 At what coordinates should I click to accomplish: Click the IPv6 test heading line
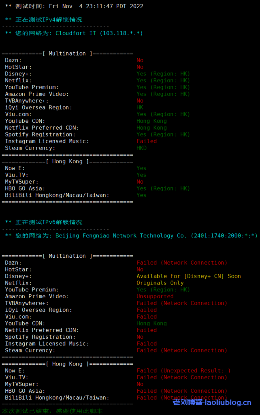pos(44,222)
